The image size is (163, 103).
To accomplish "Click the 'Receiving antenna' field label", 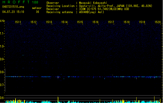I will 60,12.
